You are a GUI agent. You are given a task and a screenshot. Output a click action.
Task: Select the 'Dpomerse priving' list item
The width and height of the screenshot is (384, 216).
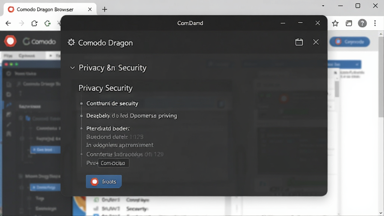[x=132, y=115]
